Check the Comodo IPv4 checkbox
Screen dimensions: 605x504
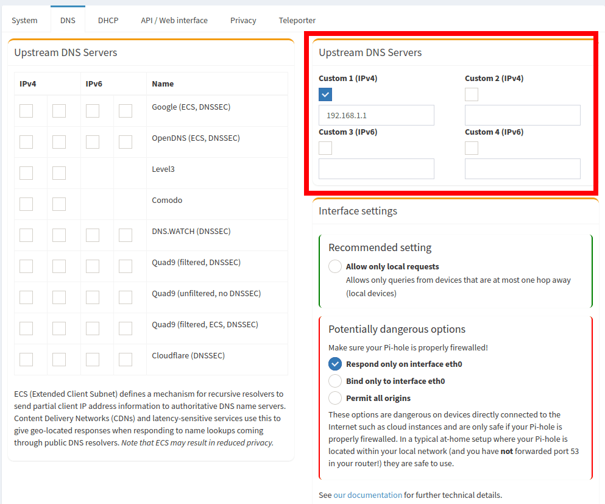tap(26, 204)
